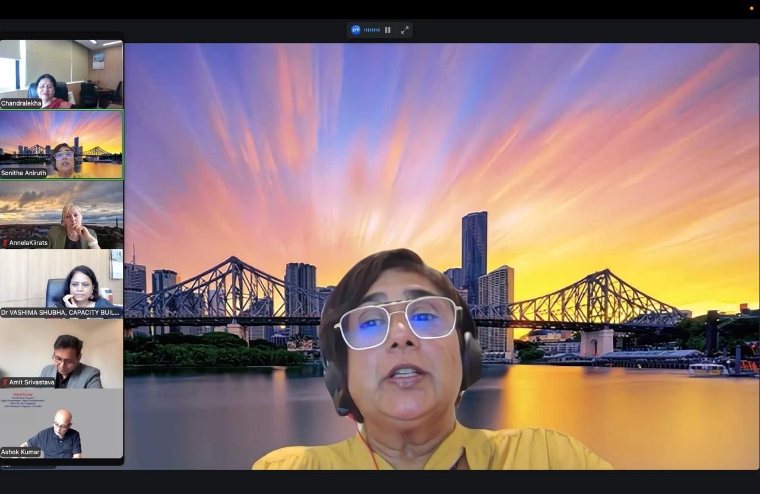Click the muted microphone icon beside Amit Srivastava
Viewport: 760px width, 494px height.
point(5,382)
